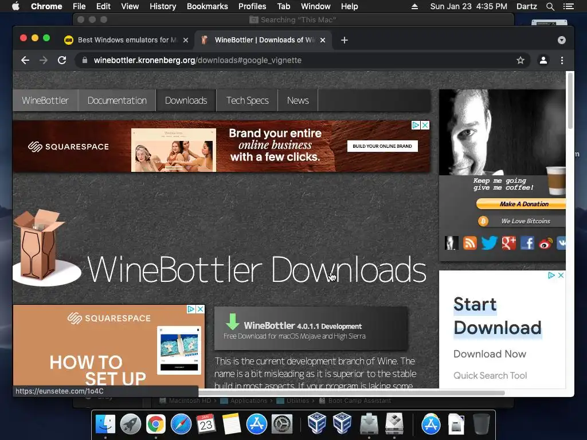Click the We Love Bitcoins button

click(x=522, y=221)
